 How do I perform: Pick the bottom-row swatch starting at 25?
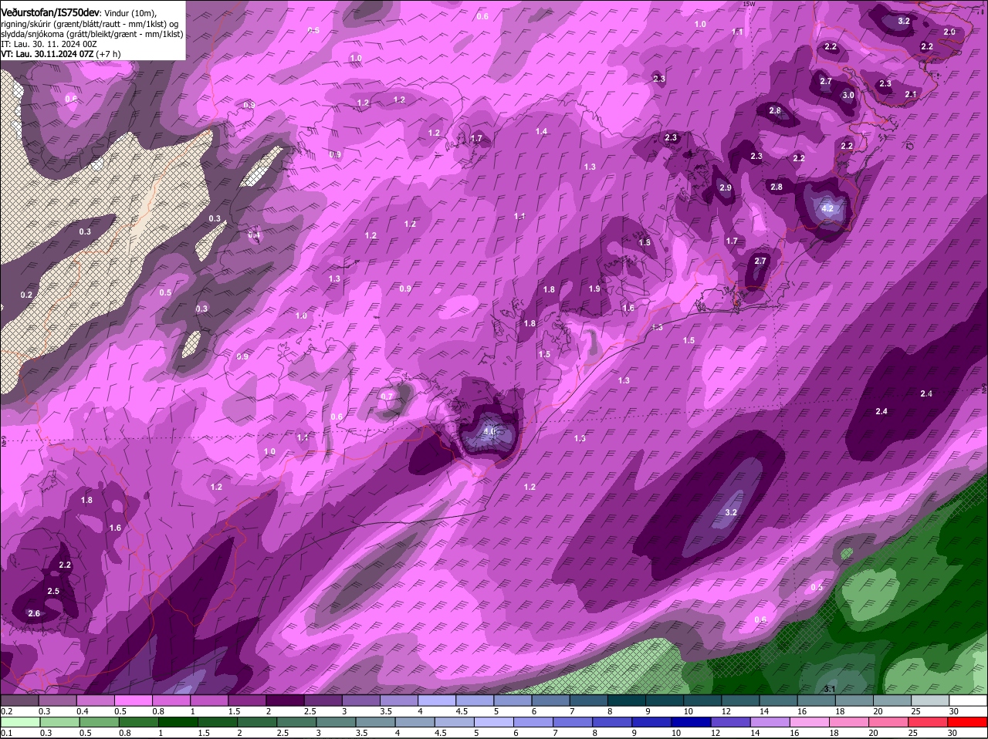pos(929,723)
